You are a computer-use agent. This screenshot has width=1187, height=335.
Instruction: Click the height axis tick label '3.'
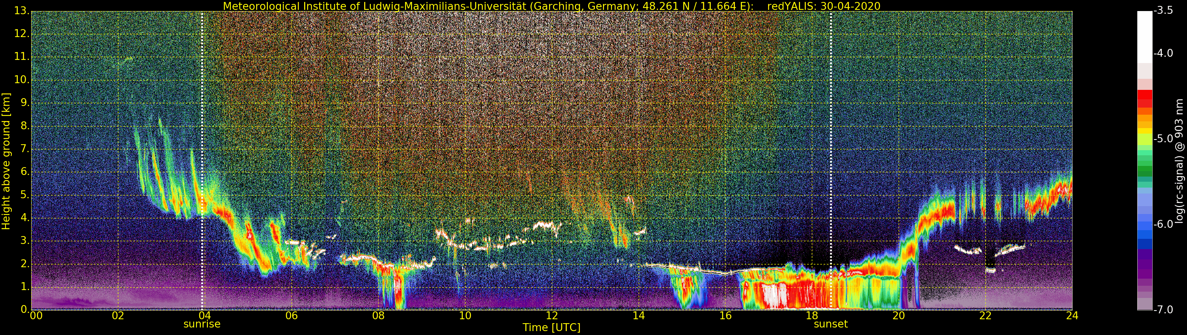pyautogui.click(x=25, y=241)
